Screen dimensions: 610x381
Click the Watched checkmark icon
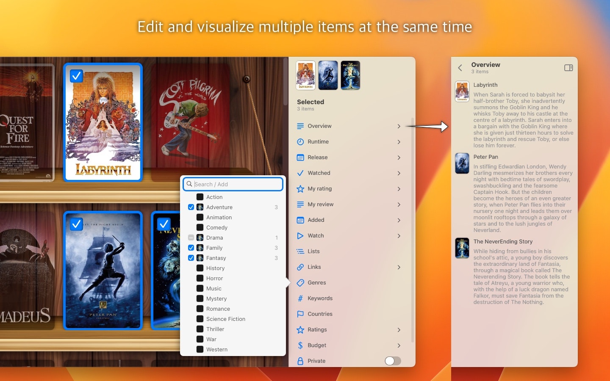pos(300,173)
